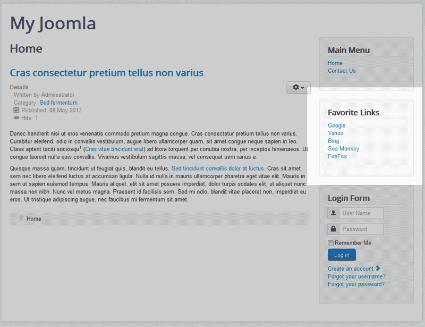The width and height of the screenshot is (425, 327).
Task: Open Home in the Main Menu
Action: click(x=335, y=63)
